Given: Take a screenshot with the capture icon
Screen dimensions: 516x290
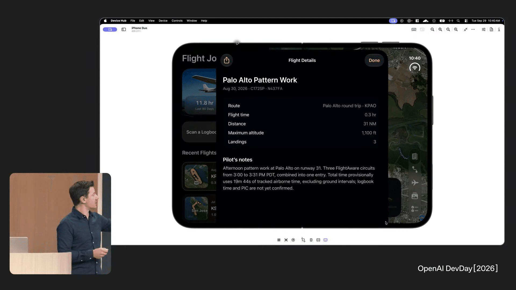Looking at the screenshot, I should (x=286, y=240).
